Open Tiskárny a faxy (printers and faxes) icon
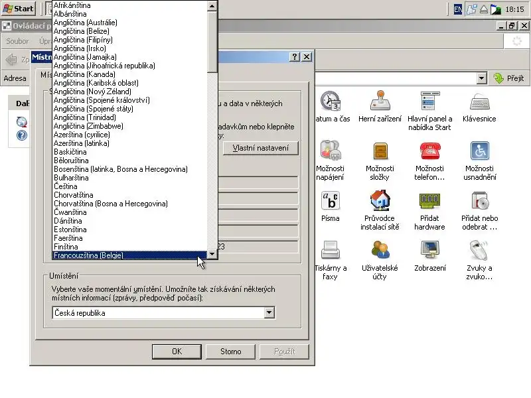Image resolution: width=531 pixels, height=398 pixels. coord(330,250)
